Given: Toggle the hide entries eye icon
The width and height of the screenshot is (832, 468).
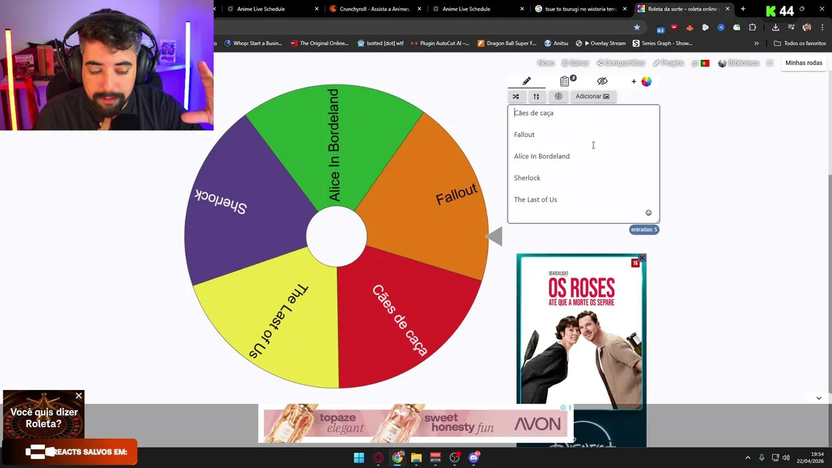Looking at the screenshot, I should 602,81.
